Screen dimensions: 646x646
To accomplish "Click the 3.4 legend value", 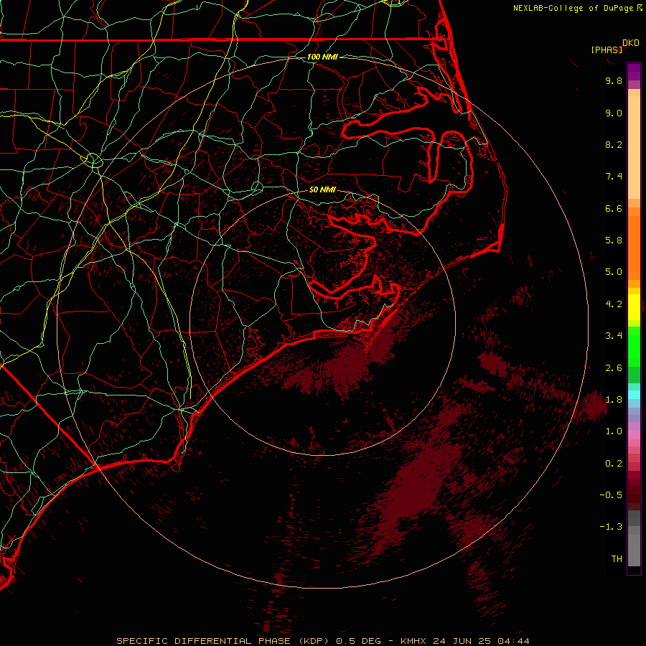I will tap(614, 336).
